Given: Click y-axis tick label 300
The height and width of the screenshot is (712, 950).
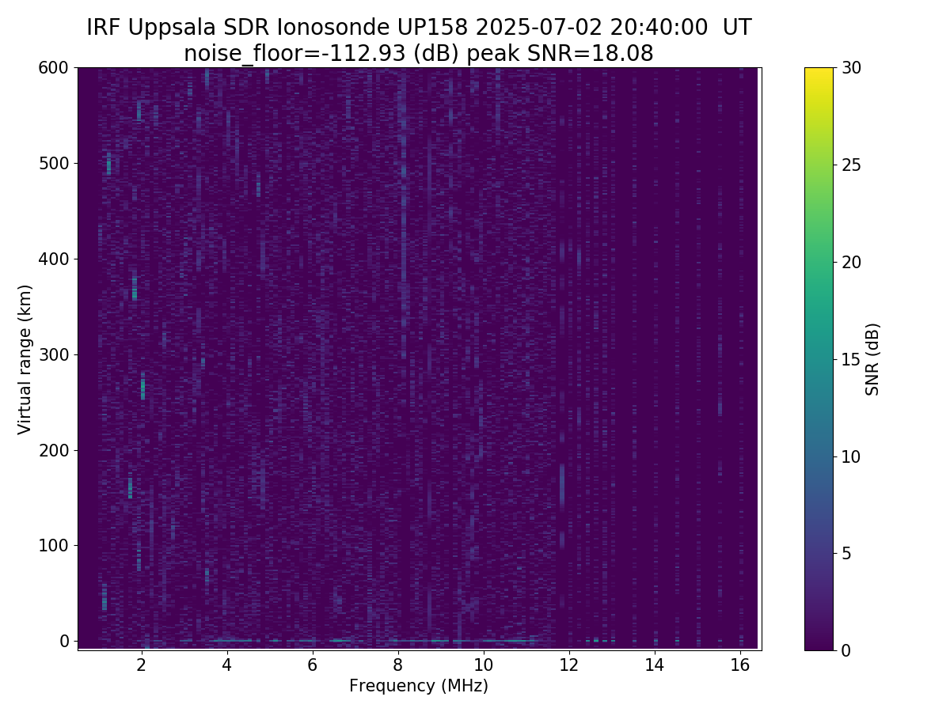Looking at the screenshot, I should (x=53, y=354).
